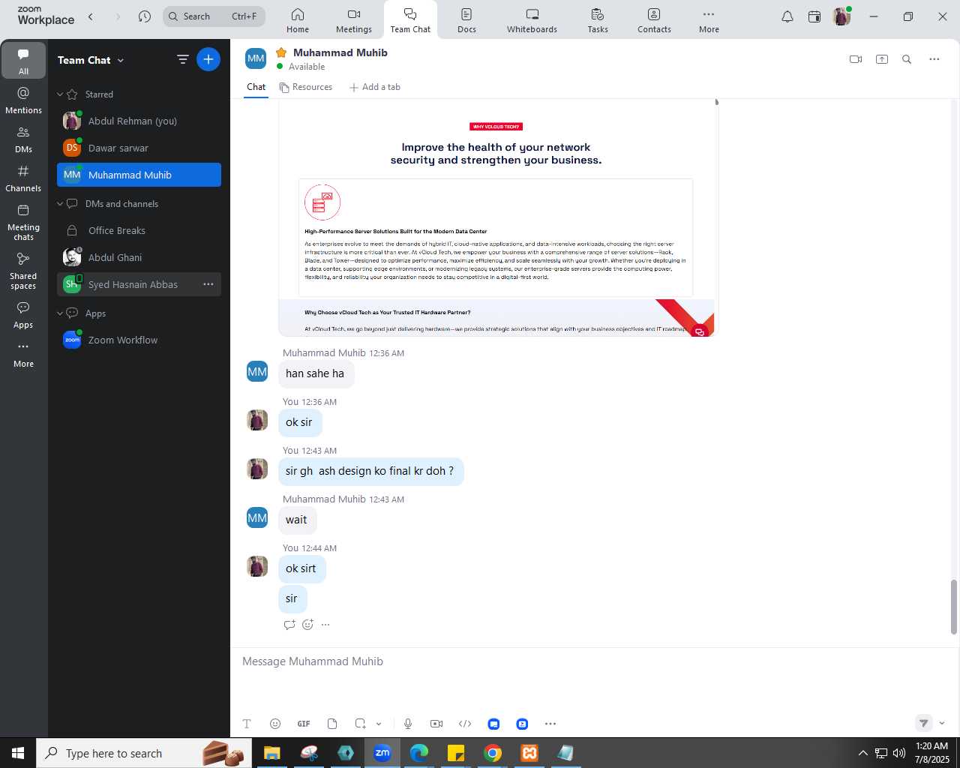Open the screenshot options dropdown arrow

tap(379, 724)
